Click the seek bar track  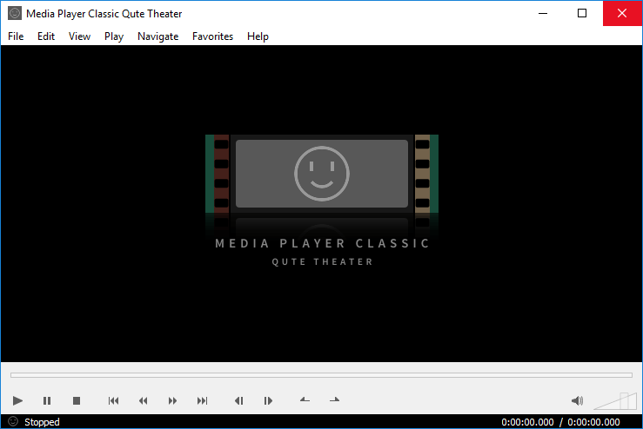321,375
